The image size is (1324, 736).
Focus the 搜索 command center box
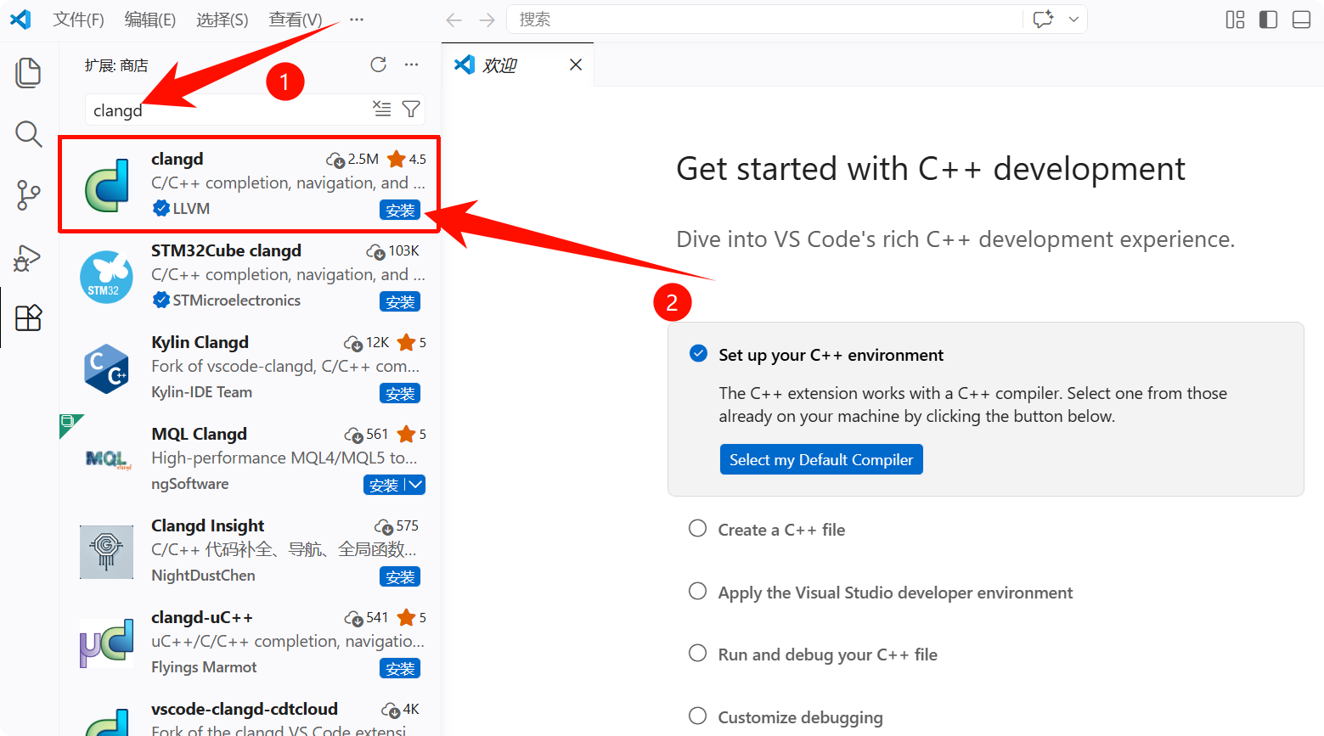pyautogui.click(x=764, y=20)
